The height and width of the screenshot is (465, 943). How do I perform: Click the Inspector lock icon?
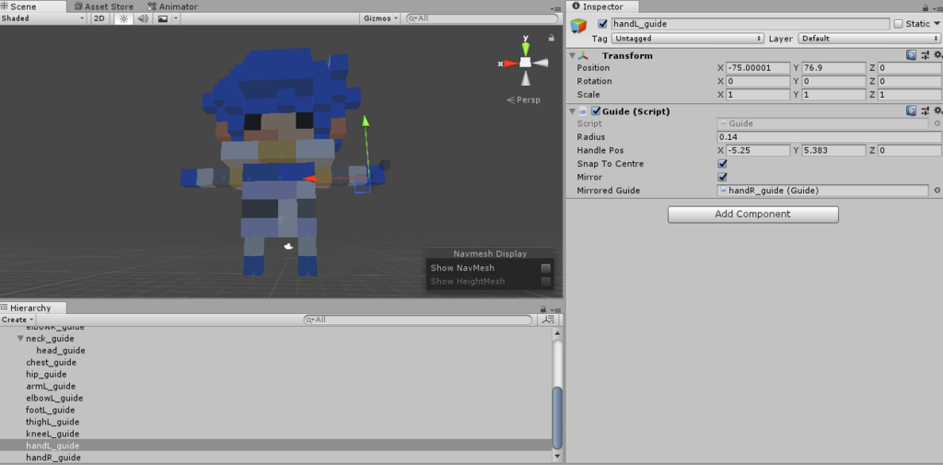pyautogui.click(x=925, y=7)
